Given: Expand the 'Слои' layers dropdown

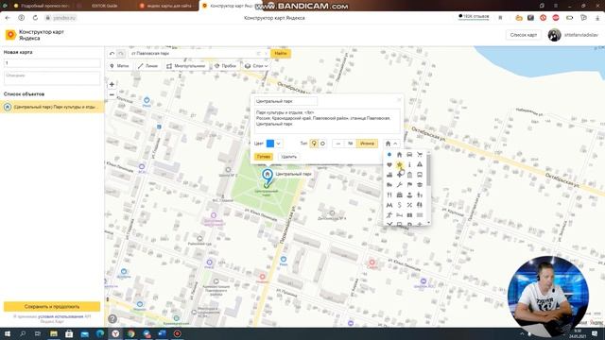Looking at the screenshot, I should [x=256, y=66].
